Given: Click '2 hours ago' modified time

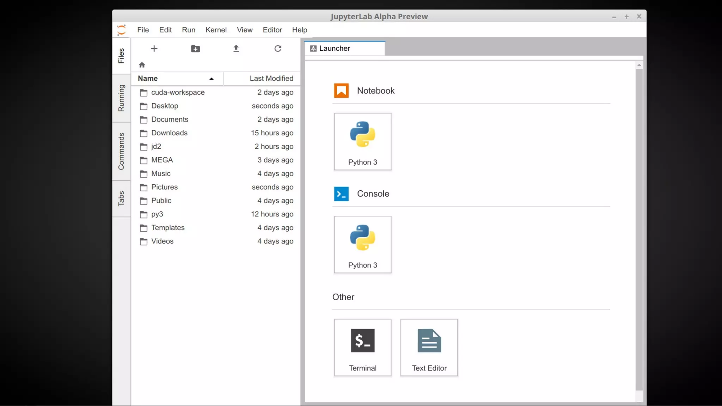Looking at the screenshot, I should [x=274, y=146].
